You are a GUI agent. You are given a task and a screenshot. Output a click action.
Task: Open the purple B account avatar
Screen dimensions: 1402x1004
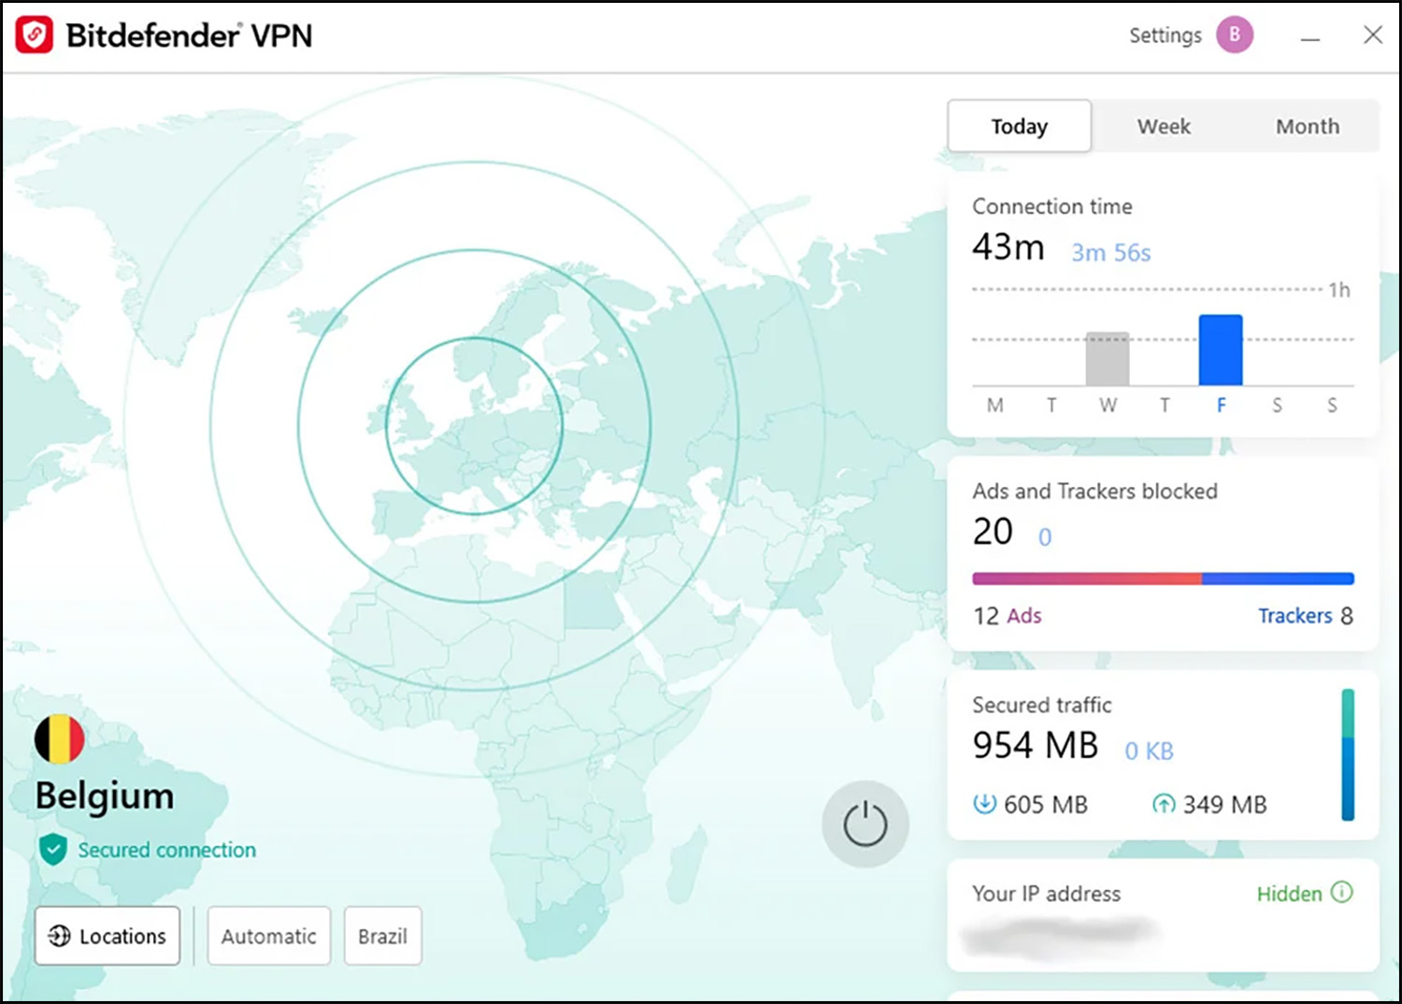click(1234, 35)
